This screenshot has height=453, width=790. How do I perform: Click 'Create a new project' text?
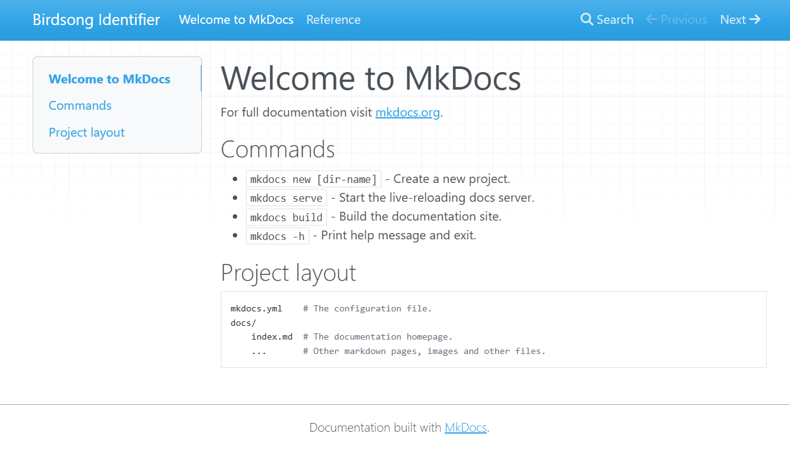click(451, 179)
